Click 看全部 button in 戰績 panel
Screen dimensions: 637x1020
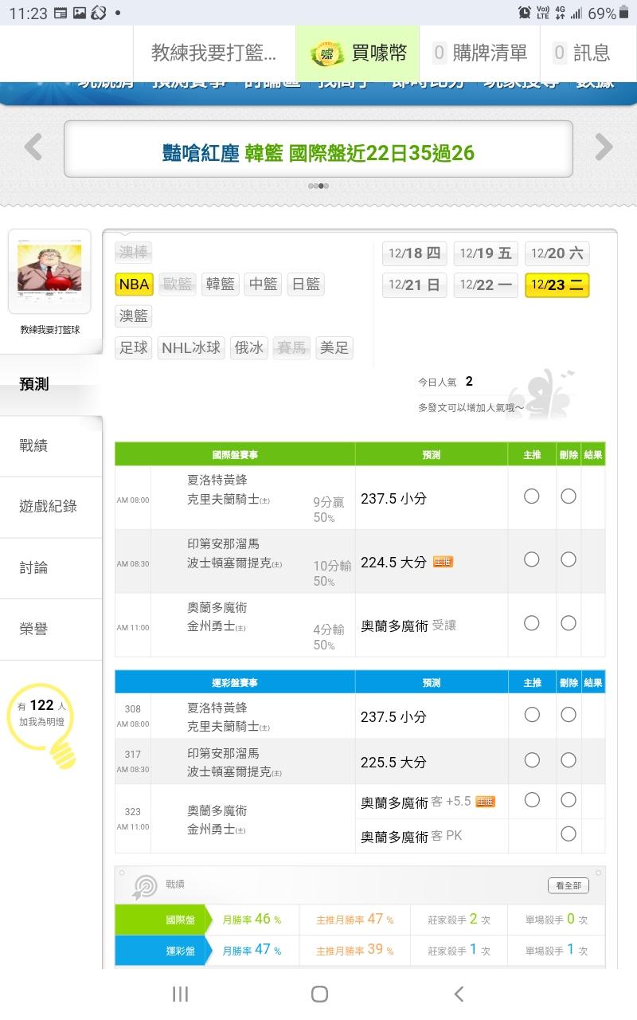pyautogui.click(x=569, y=885)
